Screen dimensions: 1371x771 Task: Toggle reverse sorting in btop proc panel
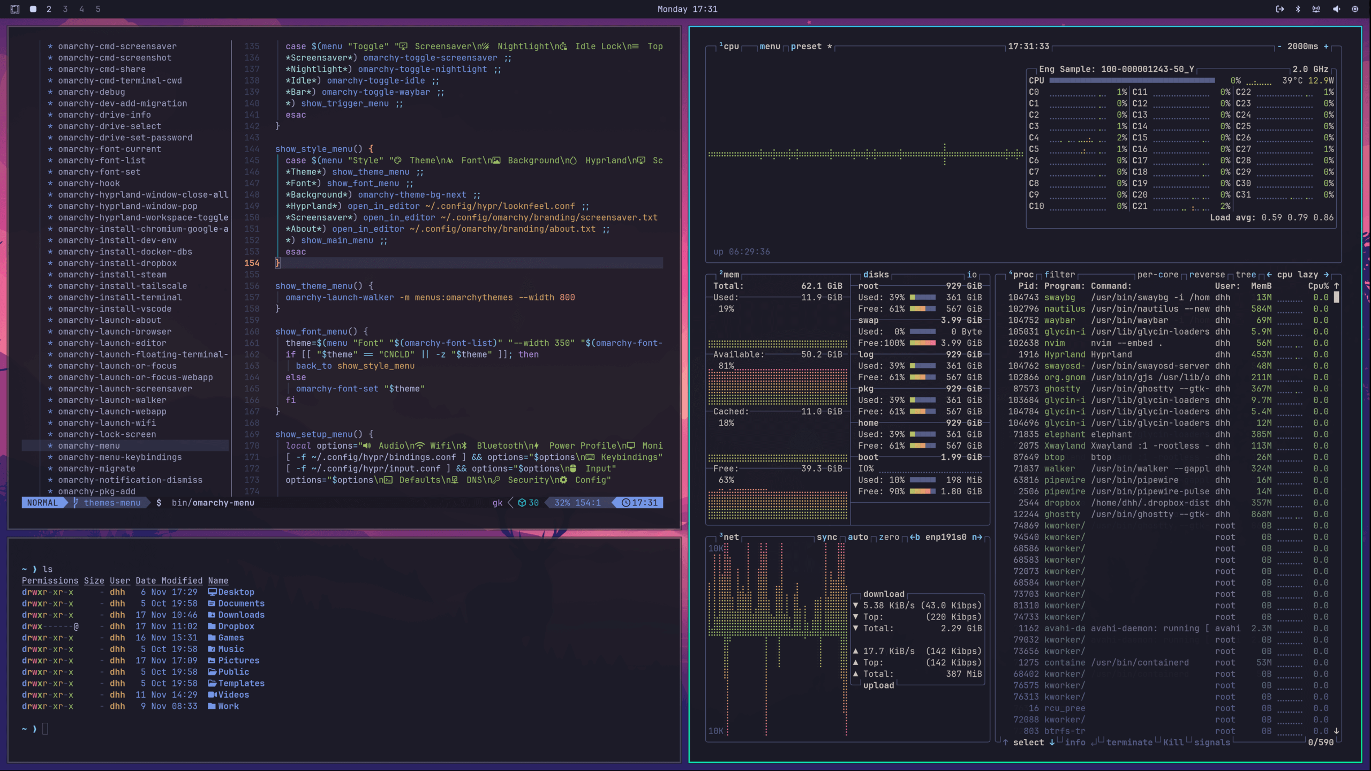pos(1207,275)
